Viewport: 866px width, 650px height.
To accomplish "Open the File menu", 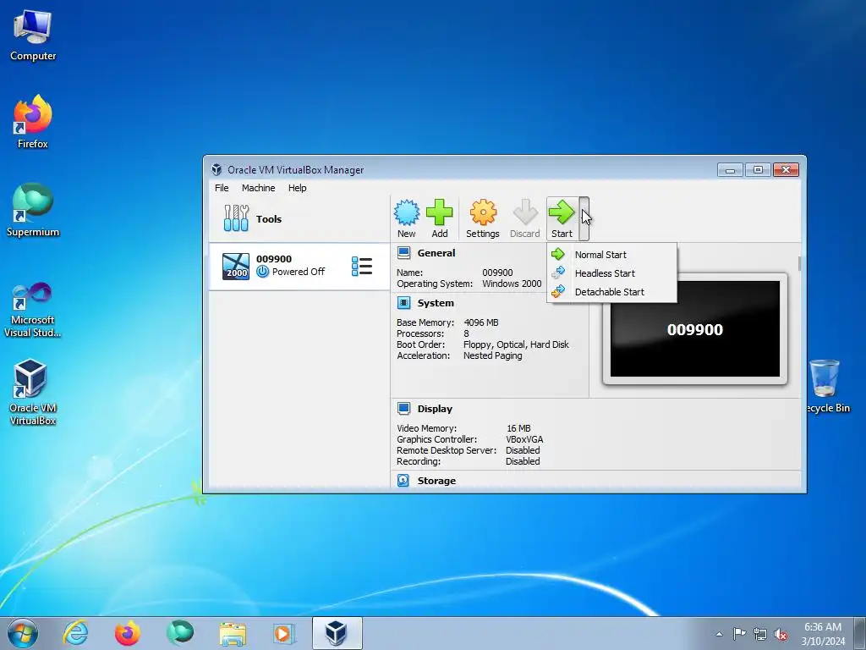I will 222,188.
